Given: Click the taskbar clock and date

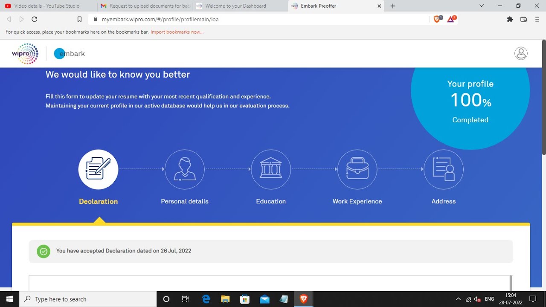Looking at the screenshot, I should pyautogui.click(x=510, y=299).
